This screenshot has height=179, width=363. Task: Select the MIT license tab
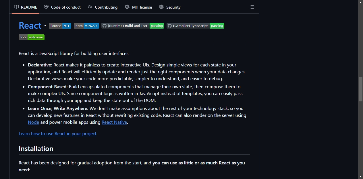pyautogui.click(x=138, y=7)
